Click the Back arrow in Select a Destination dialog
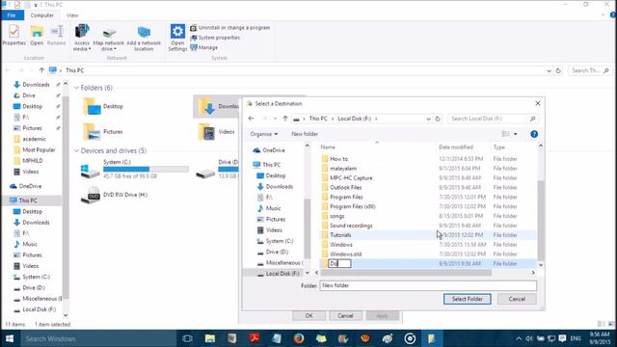The height and width of the screenshot is (347, 617). tap(251, 119)
